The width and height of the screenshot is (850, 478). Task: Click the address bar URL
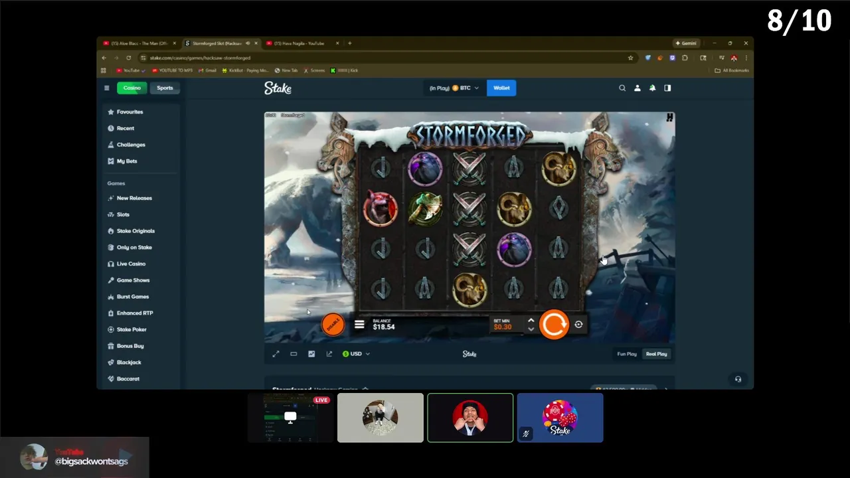pos(200,58)
